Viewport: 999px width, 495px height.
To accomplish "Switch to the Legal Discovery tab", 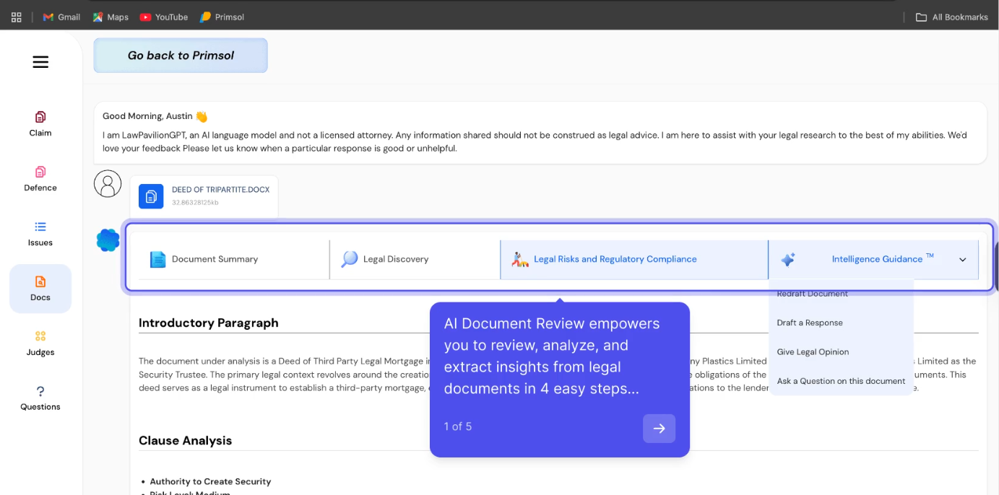I will tap(415, 259).
